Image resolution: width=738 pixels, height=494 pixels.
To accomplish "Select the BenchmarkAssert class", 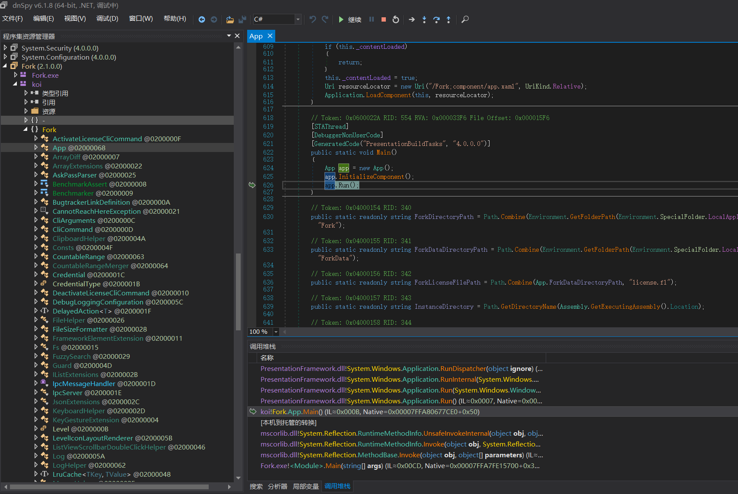I will point(99,184).
